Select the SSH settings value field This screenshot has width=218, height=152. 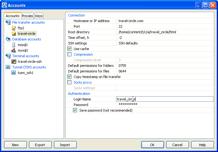pyautogui.click(x=165, y=43)
